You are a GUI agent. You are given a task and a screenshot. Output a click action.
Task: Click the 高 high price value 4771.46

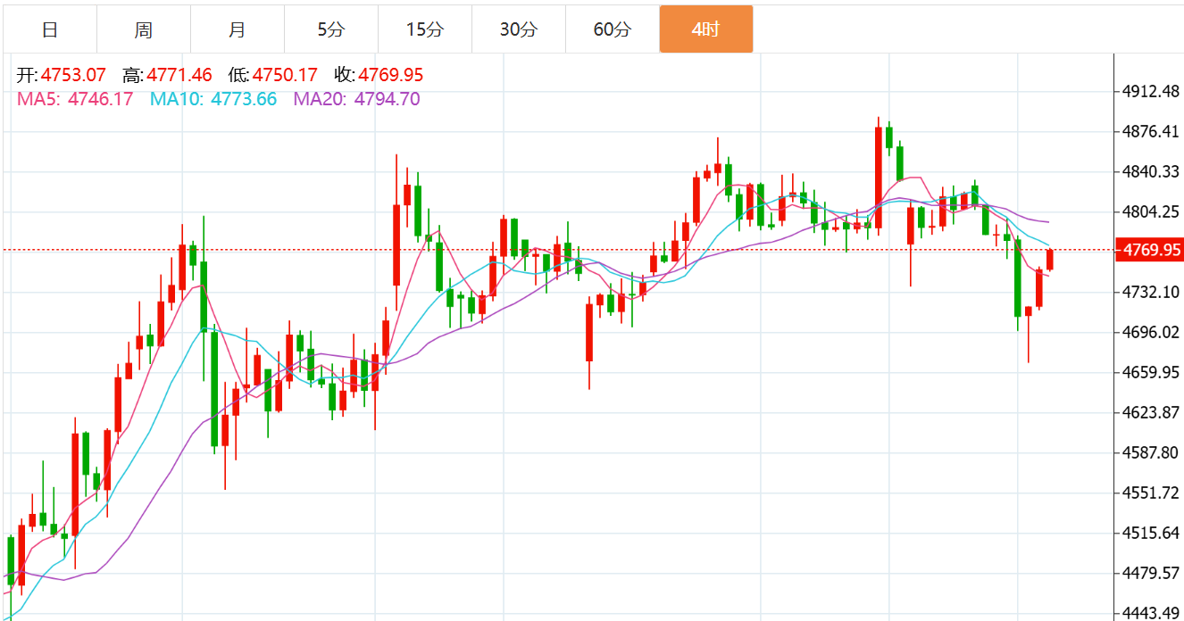[x=179, y=75]
